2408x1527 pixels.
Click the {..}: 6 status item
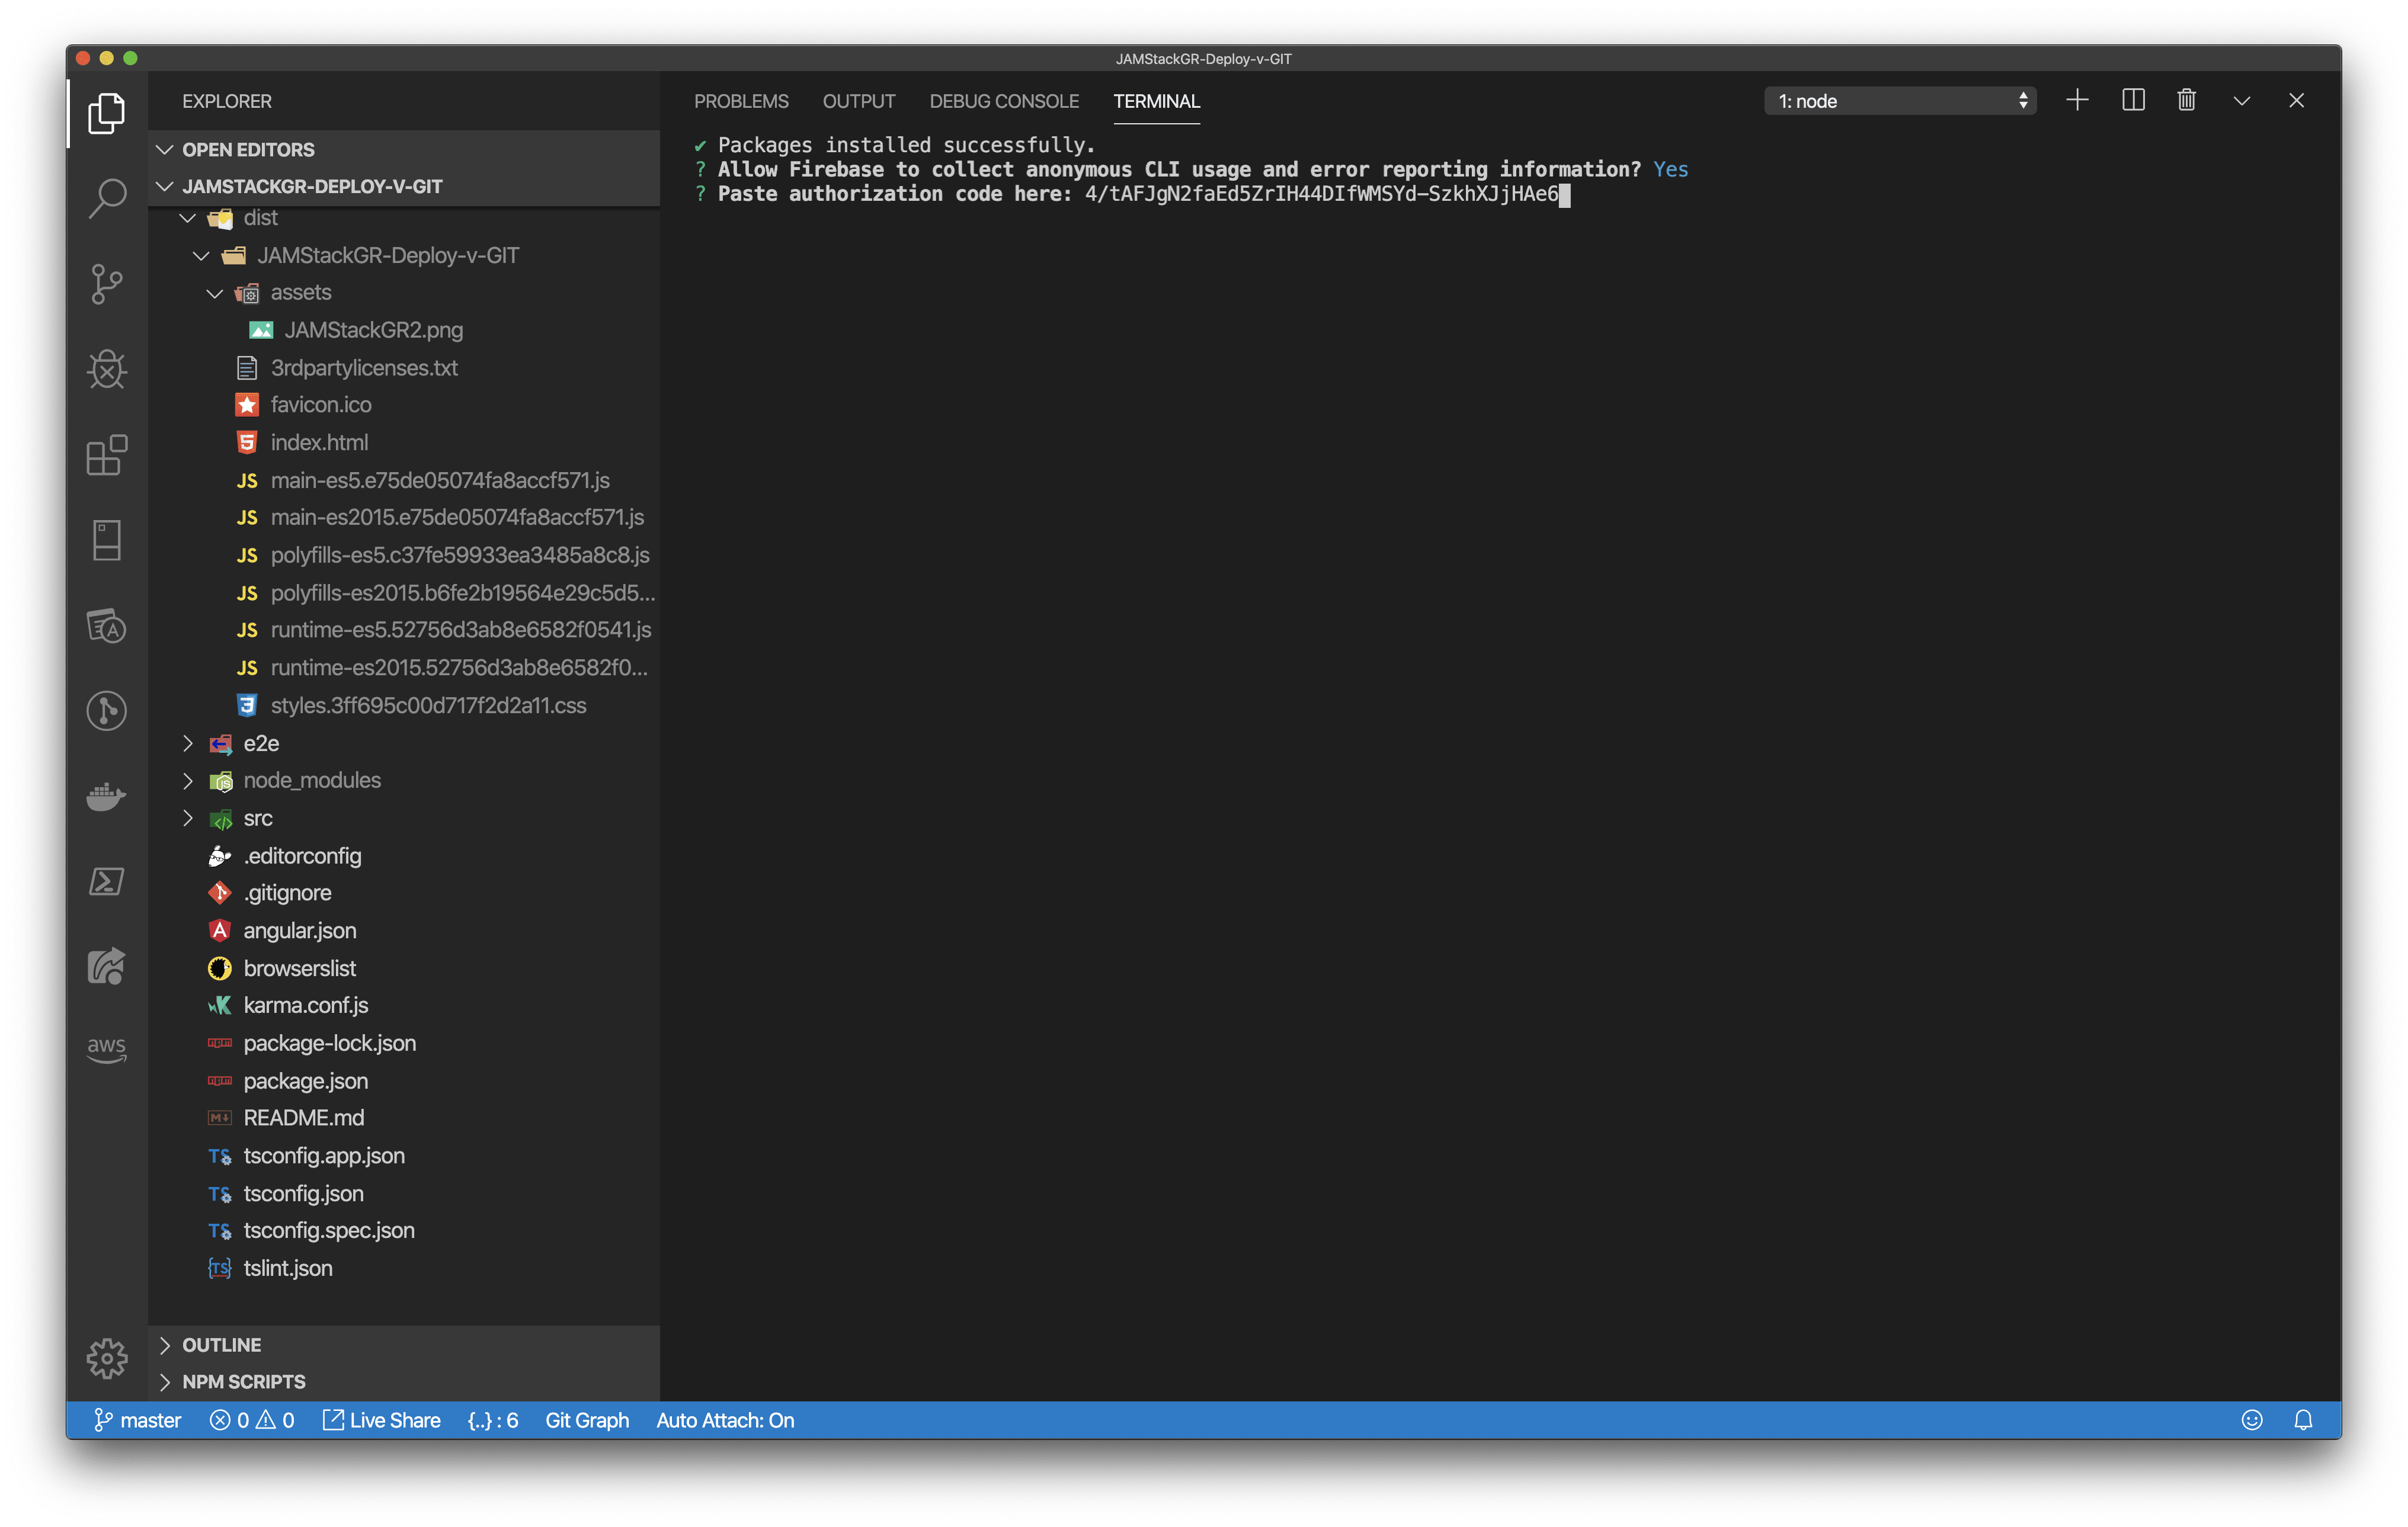point(492,1420)
